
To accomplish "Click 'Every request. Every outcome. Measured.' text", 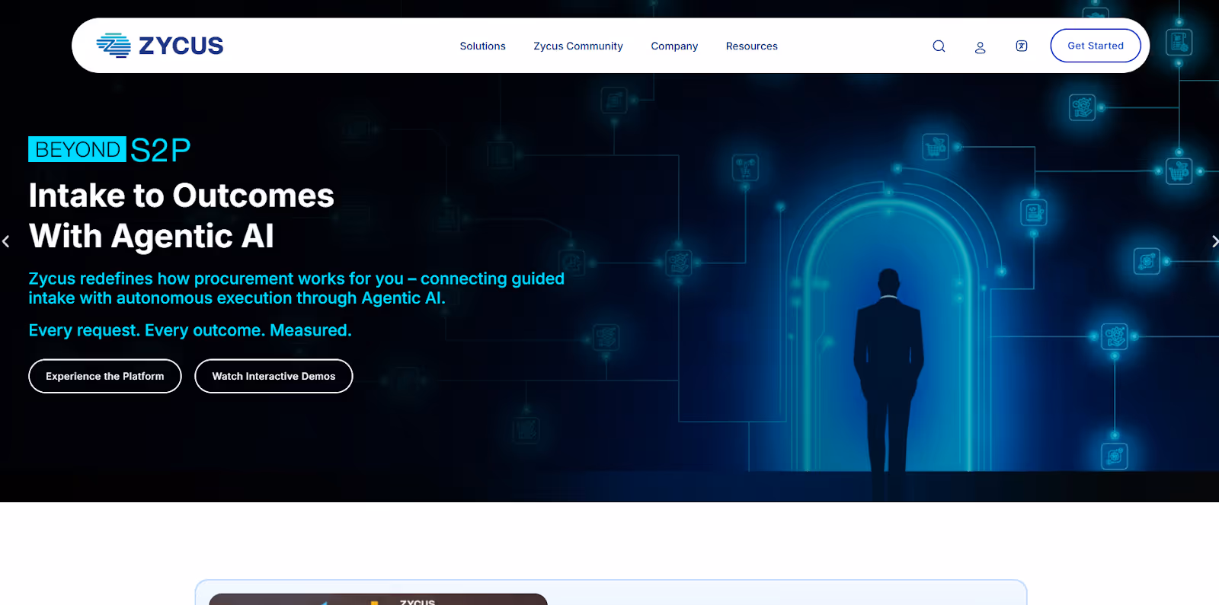I will coord(190,330).
